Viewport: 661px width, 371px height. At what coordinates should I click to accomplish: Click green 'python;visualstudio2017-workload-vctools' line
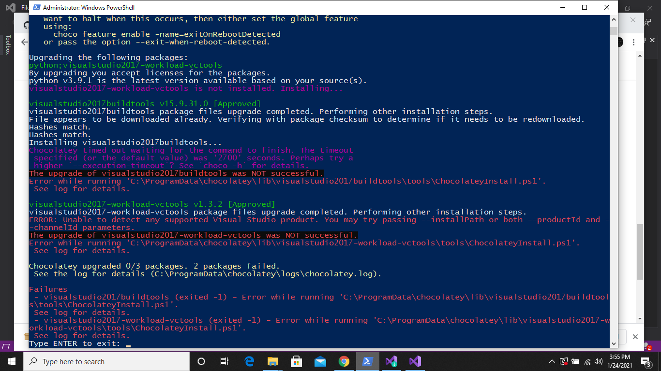[125, 65]
